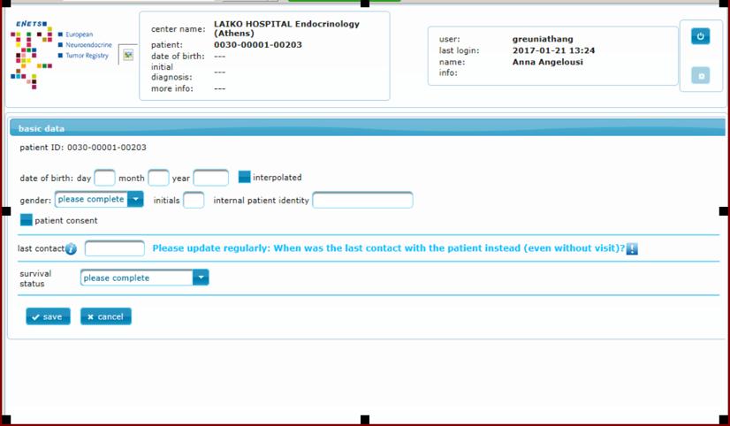Save the basic data form
This screenshot has width=730, height=426.
48,316
